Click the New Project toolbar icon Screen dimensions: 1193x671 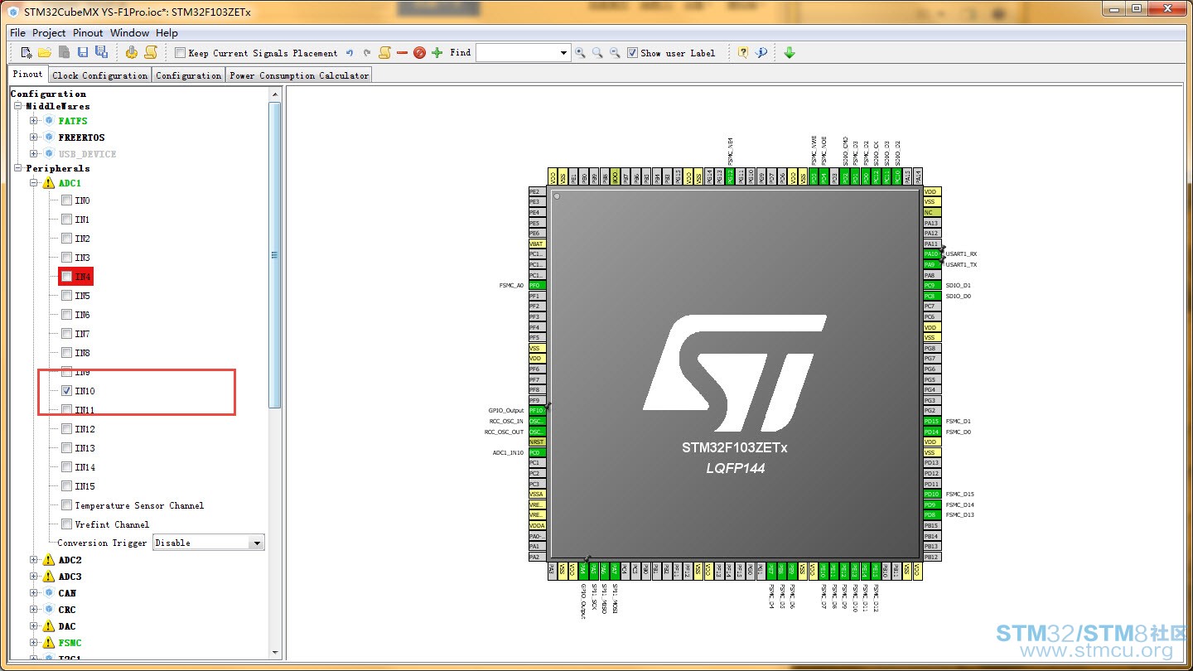pos(27,52)
